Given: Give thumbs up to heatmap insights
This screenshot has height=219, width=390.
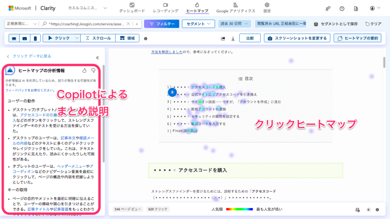Looking at the screenshot, I should 84,70.
